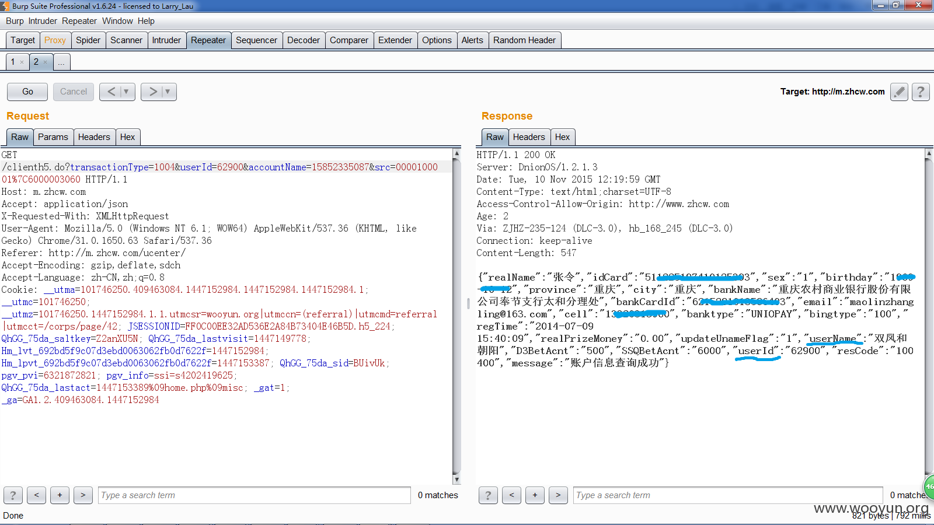Open the back history dropdown arrow
The width and height of the screenshot is (934, 525).
(x=126, y=92)
